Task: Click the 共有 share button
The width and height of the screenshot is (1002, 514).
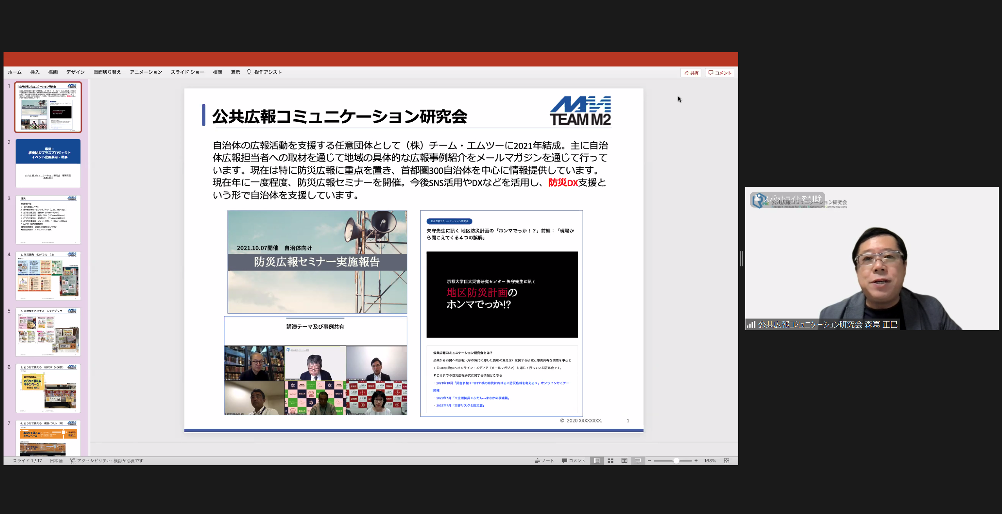Action: tap(691, 73)
